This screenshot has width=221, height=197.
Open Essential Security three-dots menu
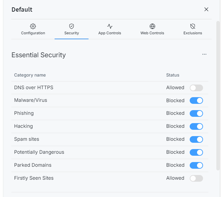tap(204, 55)
